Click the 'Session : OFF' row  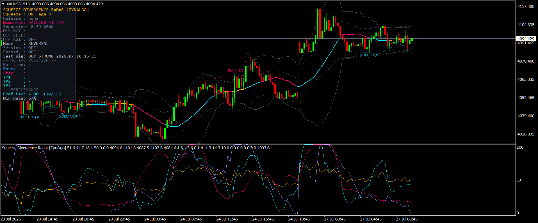(19, 48)
